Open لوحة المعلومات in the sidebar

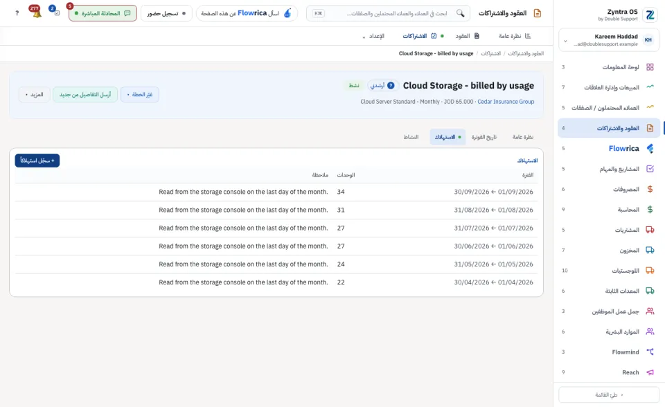609,67
